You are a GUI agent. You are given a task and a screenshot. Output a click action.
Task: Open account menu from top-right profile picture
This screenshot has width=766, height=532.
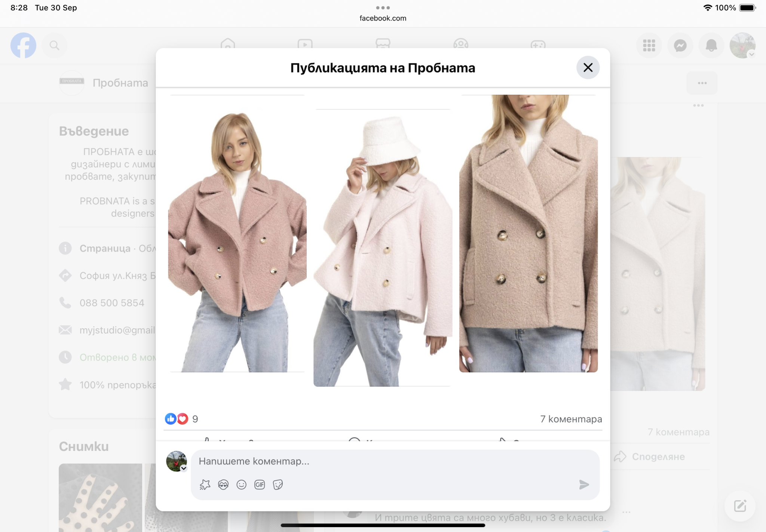[742, 46]
